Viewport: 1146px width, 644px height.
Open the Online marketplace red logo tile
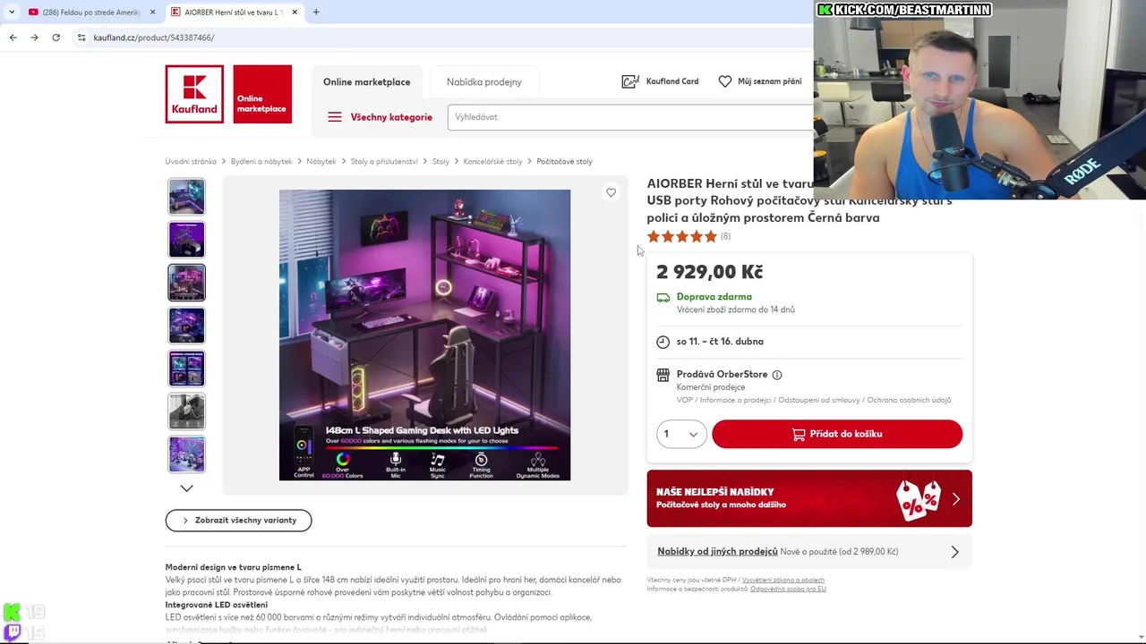pyautogui.click(x=262, y=94)
